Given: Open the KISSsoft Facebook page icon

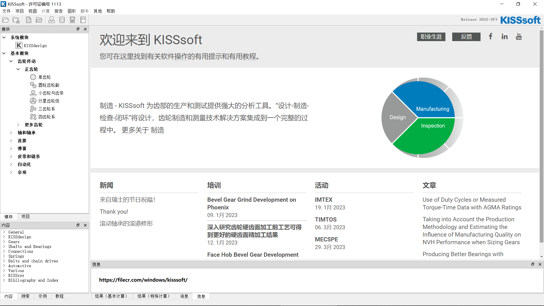Looking at the screenshot, I should point(491,36).
